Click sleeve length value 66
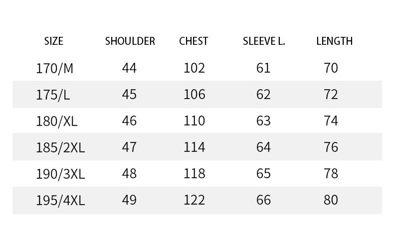 click(x=263, y=200)
